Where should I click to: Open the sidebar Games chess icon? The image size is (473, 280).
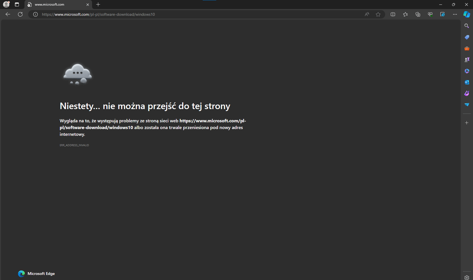[467, 60]
